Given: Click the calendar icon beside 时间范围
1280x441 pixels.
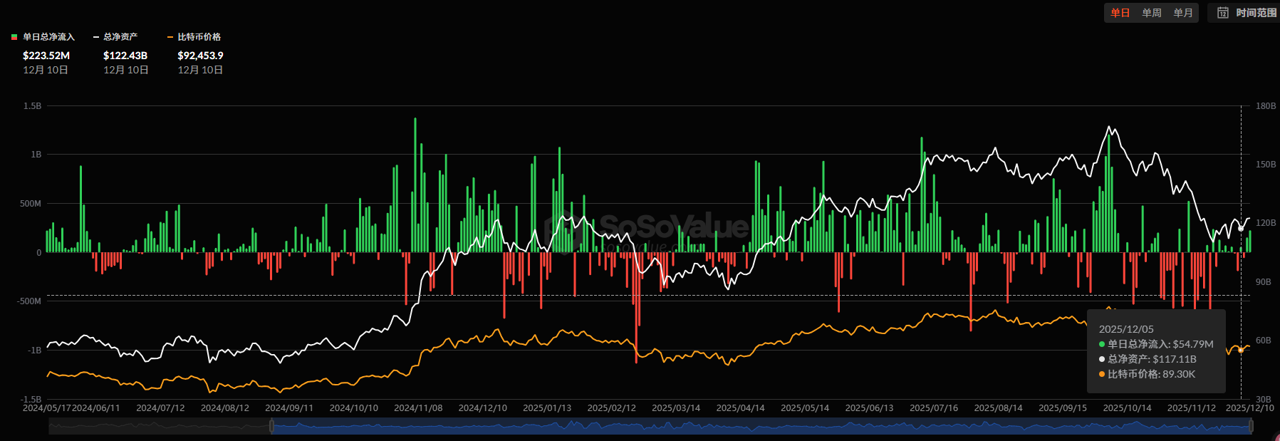Looking at the screenshot, I should click(x=1223, y=13).
